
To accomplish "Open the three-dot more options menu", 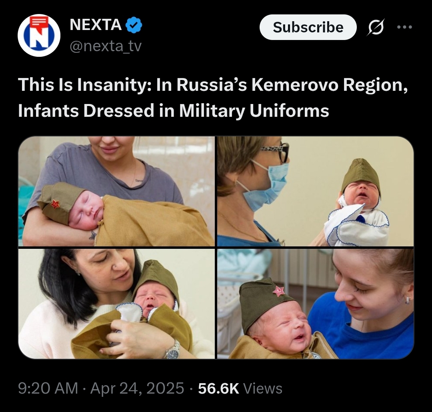I will click(x=404, y=27).
